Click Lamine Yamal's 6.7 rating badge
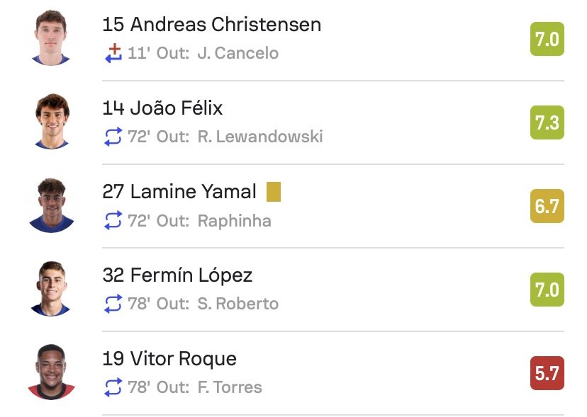Image resolution: width=587 pixels, height=417 pixels. 547,206
